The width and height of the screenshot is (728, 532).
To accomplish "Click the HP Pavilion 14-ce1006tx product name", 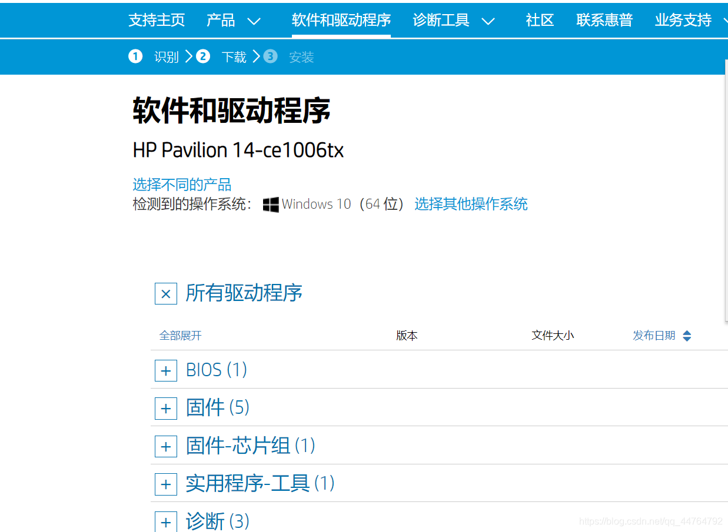I will 238,150.
